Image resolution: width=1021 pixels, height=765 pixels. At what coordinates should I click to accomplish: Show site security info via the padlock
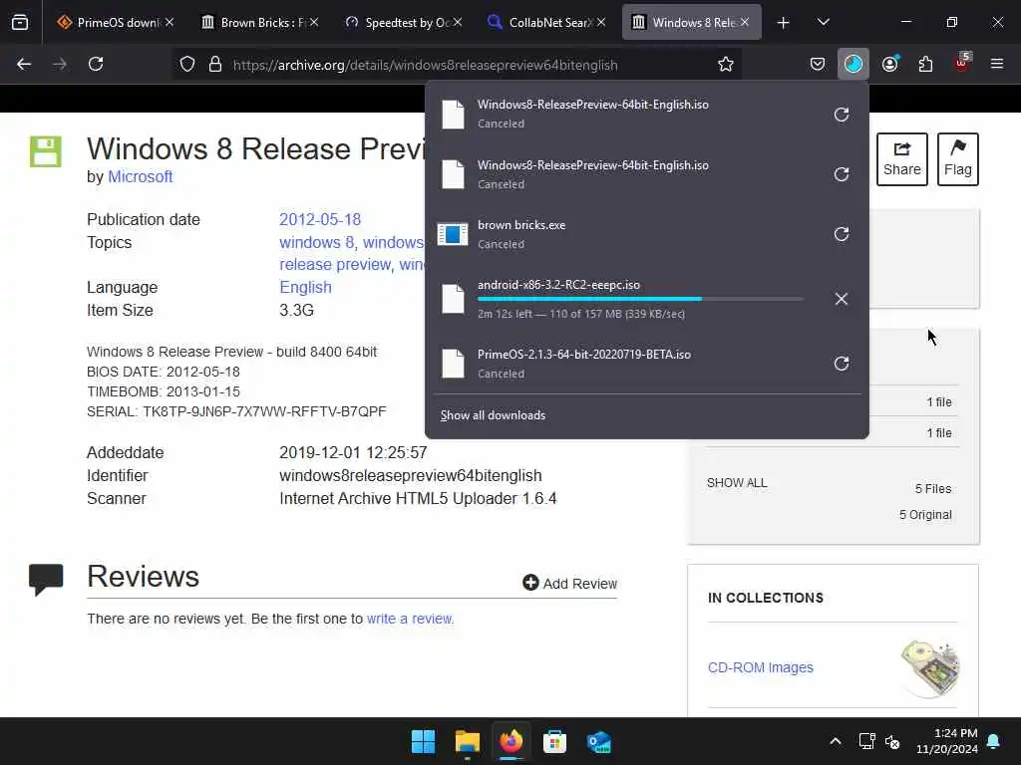coord(215,65)
